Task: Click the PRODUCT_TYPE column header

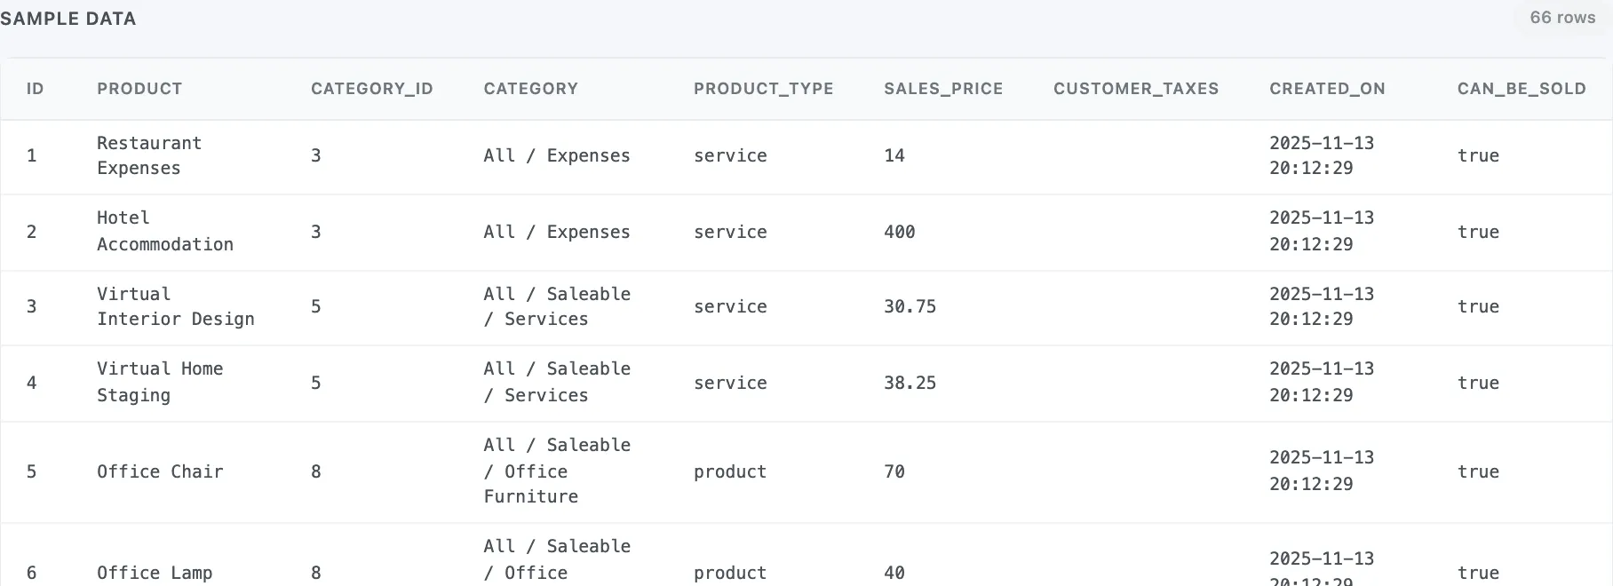Action: click(764, 89)
